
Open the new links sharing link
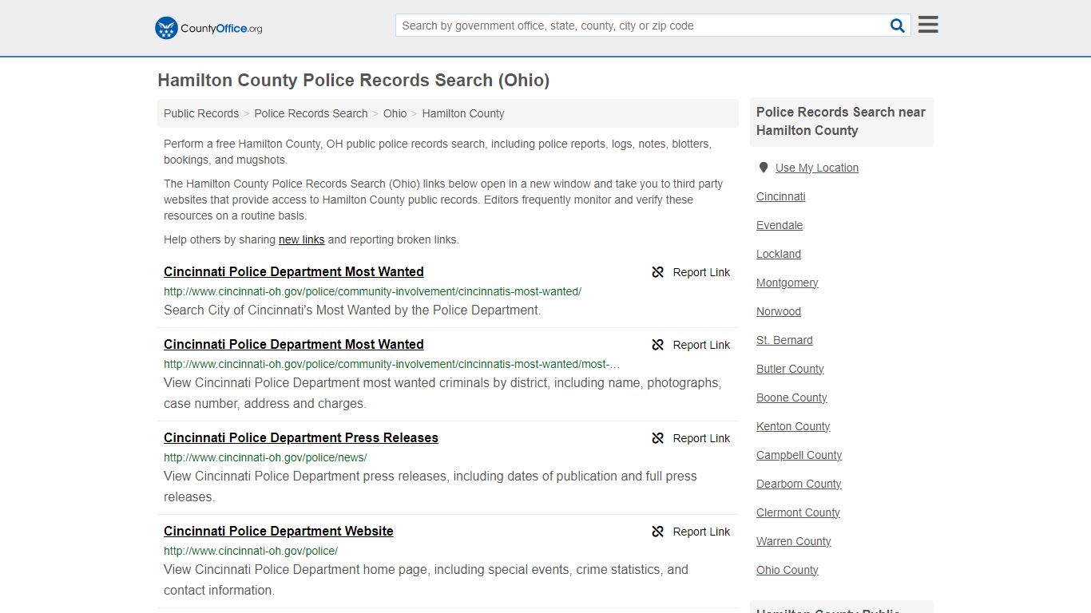(x=301, y=239)
